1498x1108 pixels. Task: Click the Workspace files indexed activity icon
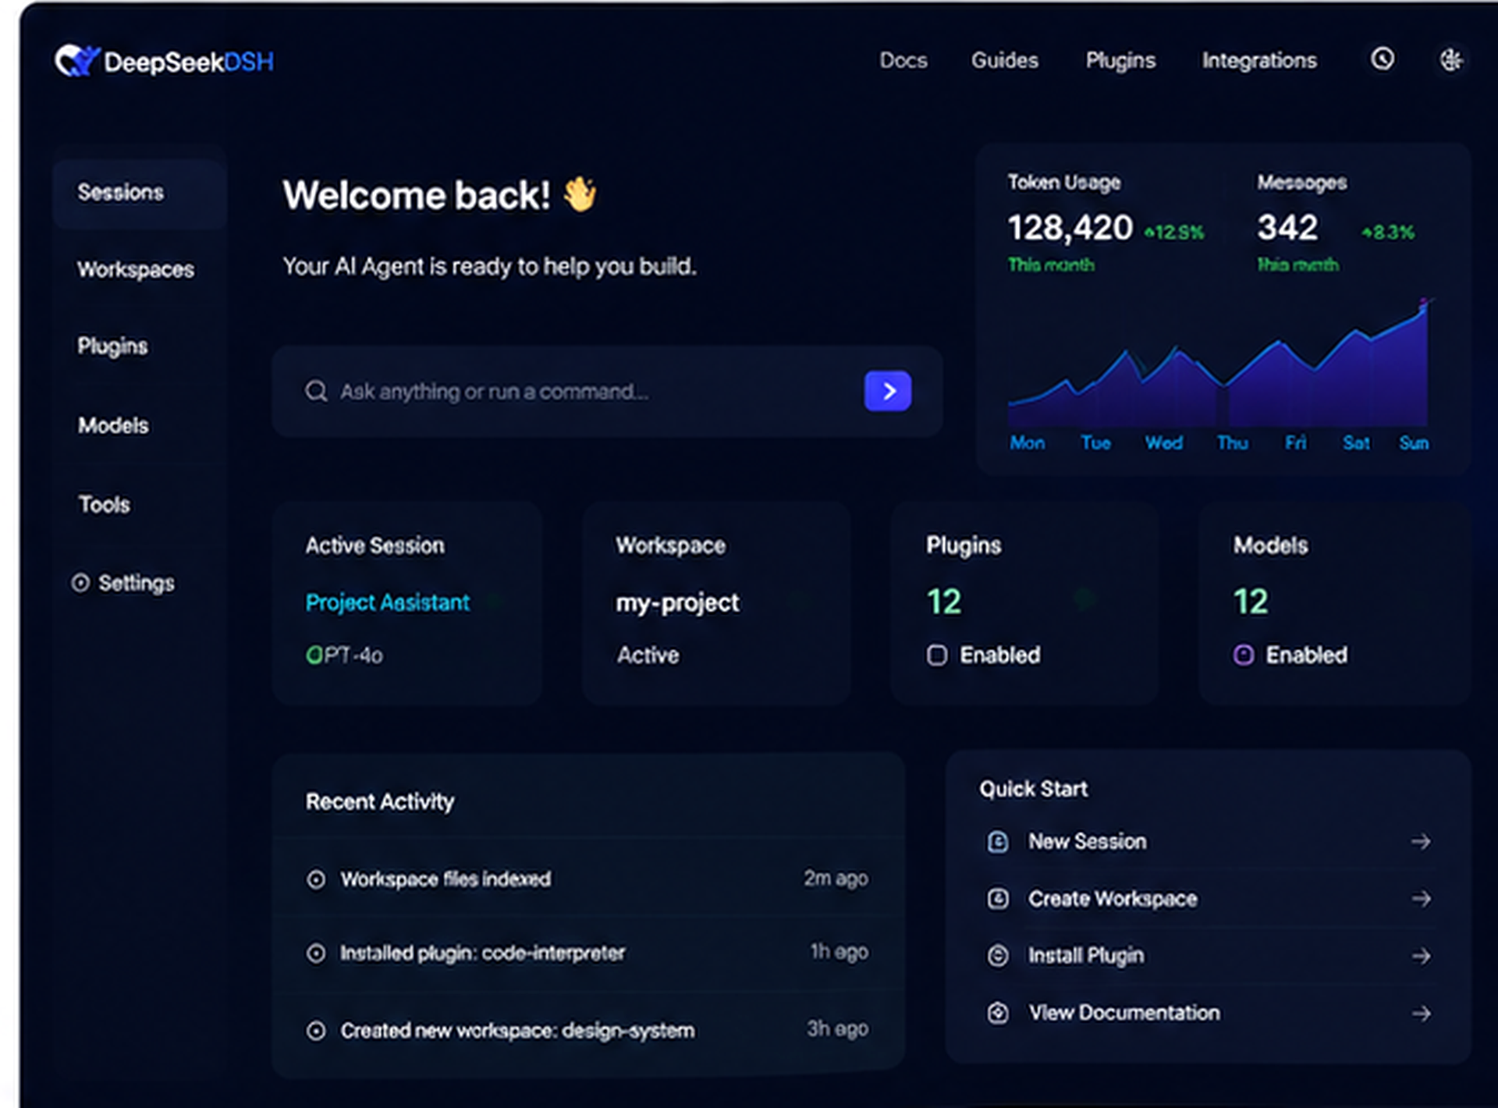point(316,879)
